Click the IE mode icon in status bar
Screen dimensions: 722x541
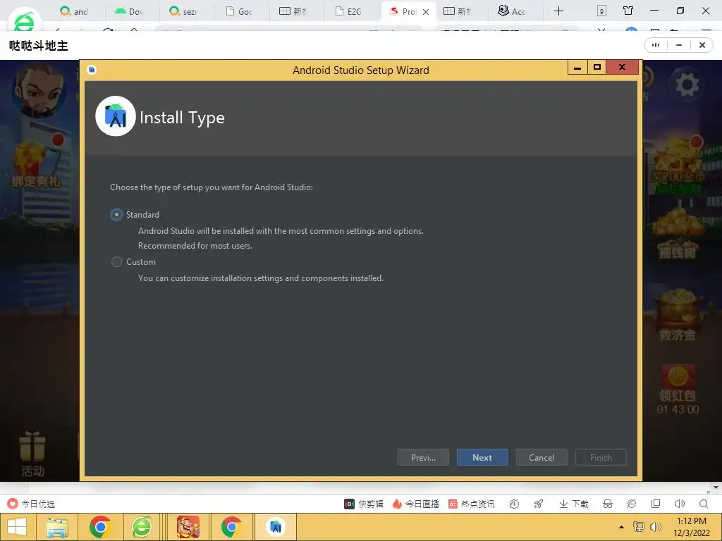[x=632, y=504]
